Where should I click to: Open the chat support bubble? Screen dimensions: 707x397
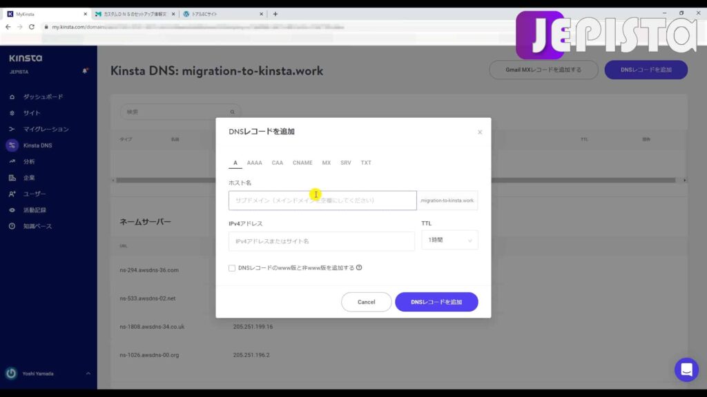686,370
